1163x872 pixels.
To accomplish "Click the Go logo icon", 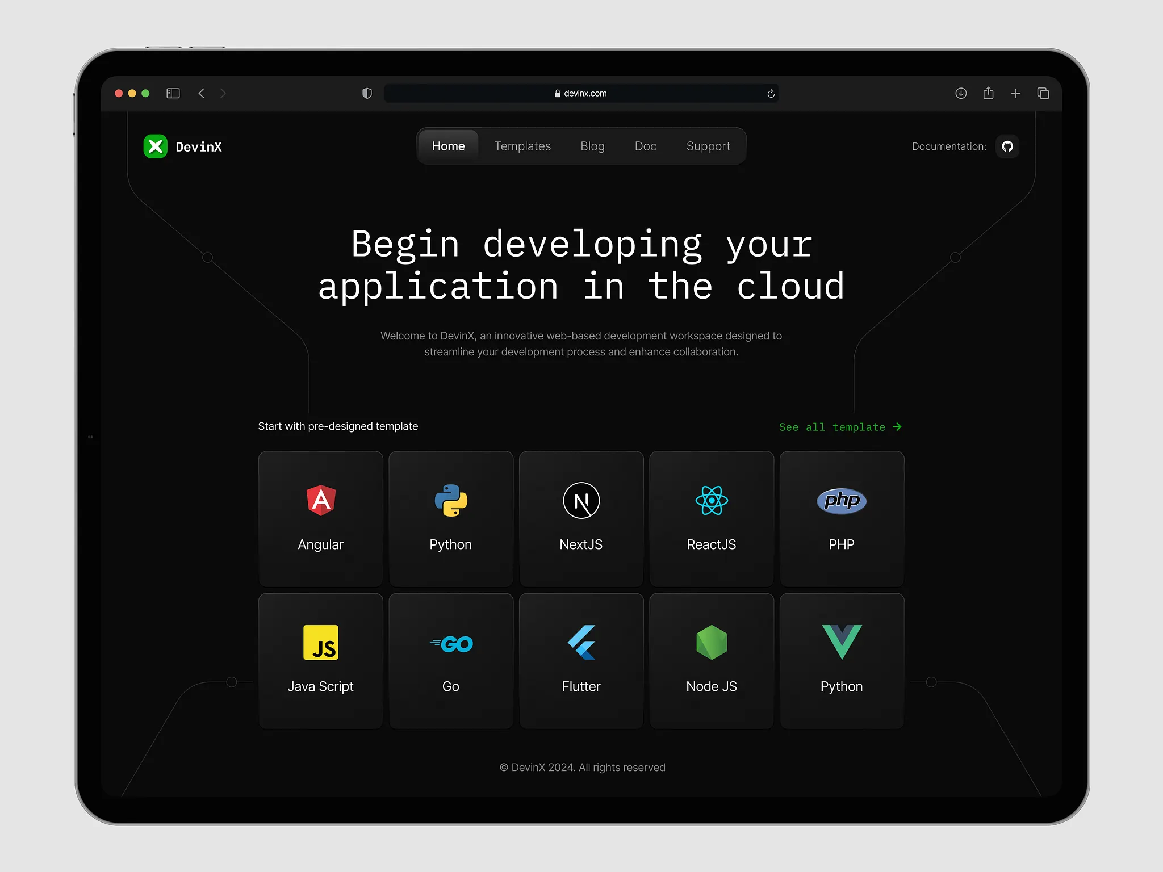I will [451, 644].
